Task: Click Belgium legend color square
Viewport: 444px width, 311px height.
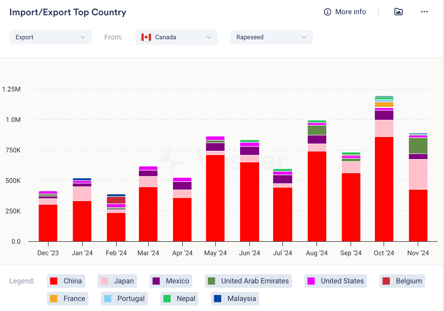Action: 386,281
